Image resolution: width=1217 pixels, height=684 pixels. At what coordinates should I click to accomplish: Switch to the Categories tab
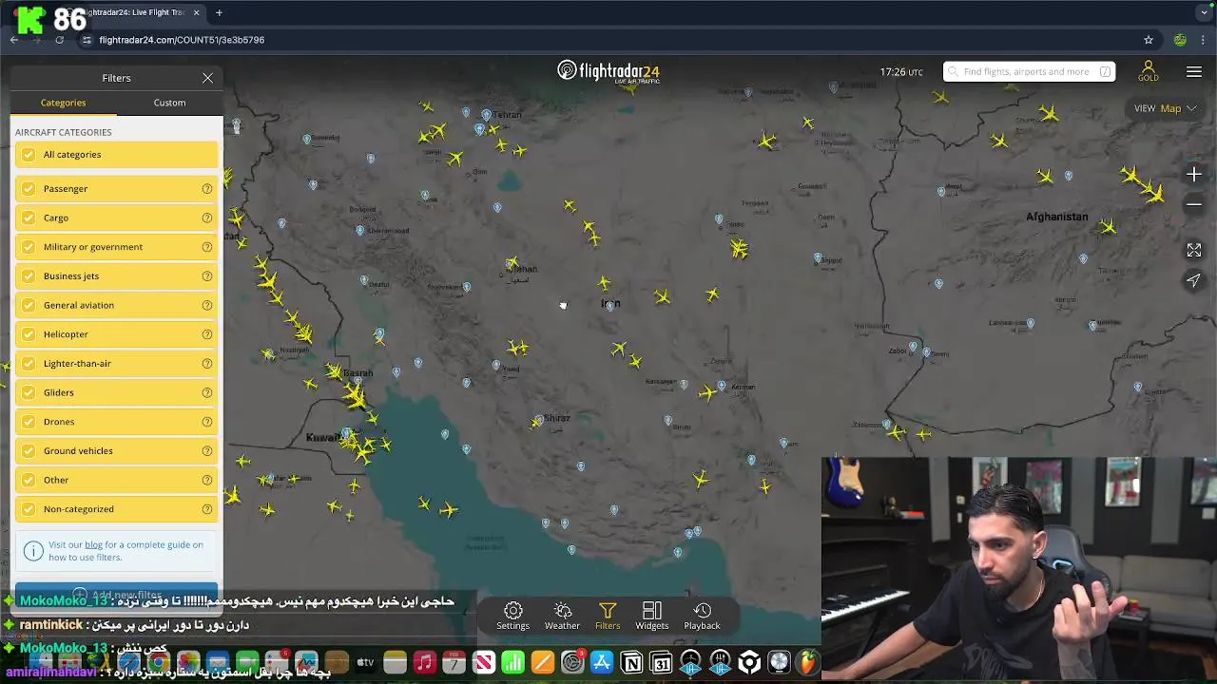[x=63, y=103]
